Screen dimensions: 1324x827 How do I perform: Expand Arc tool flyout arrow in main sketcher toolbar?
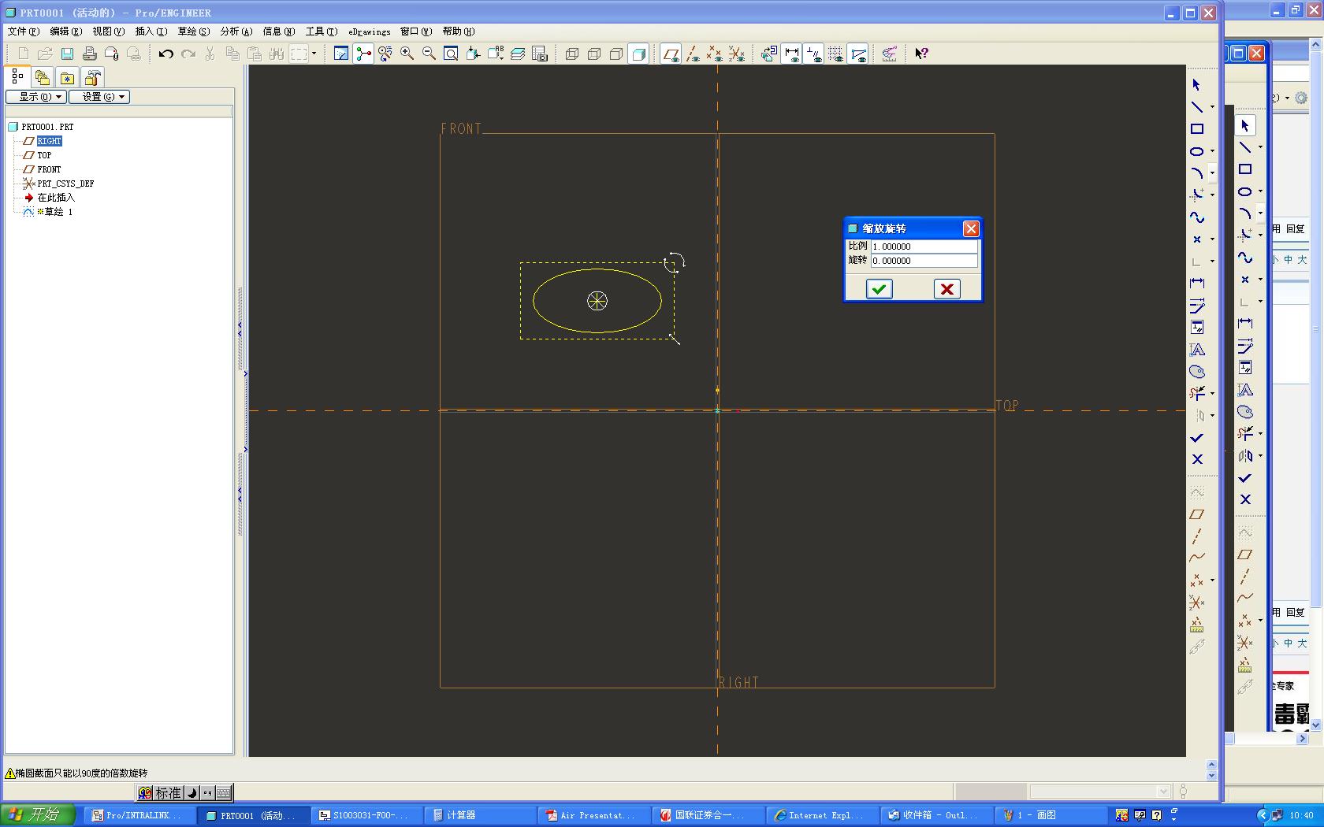[1212, 173]
